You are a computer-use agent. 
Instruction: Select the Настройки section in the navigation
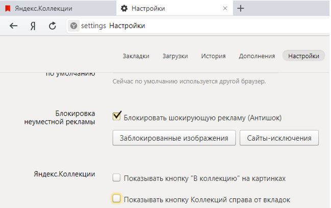pyautogui.click(x=303, y=56)
